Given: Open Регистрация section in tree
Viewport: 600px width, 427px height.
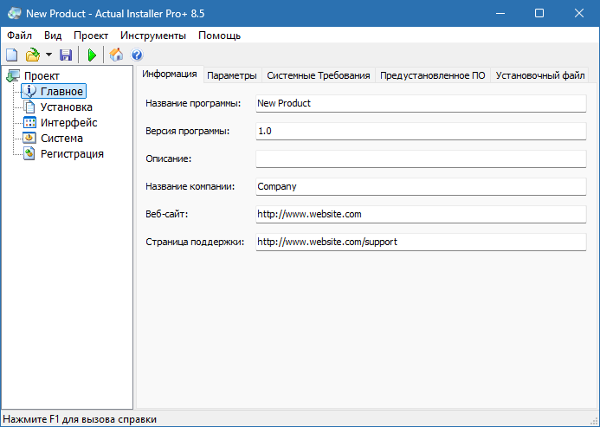Looking at the screenshot, I should click(x=72, y=154).
